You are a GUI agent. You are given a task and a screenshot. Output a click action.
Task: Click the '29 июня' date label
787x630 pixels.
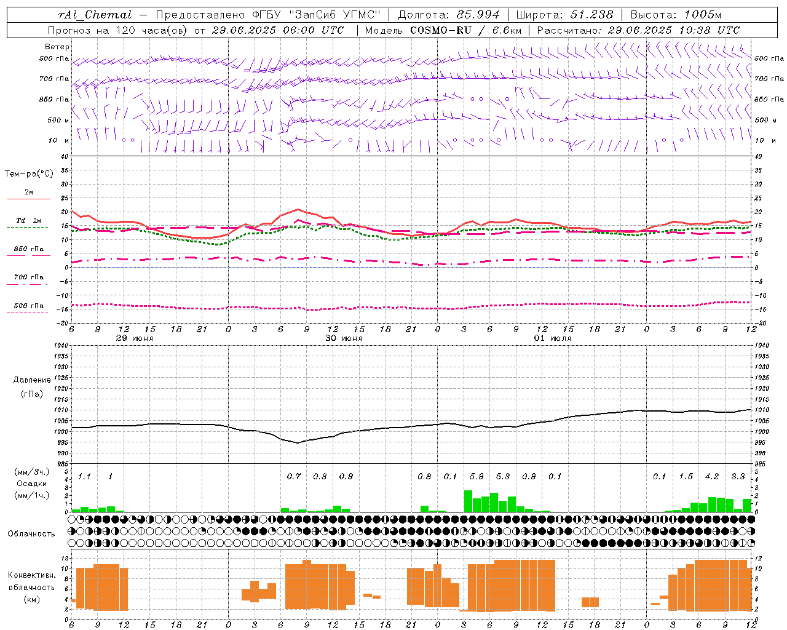coord(135,338)
